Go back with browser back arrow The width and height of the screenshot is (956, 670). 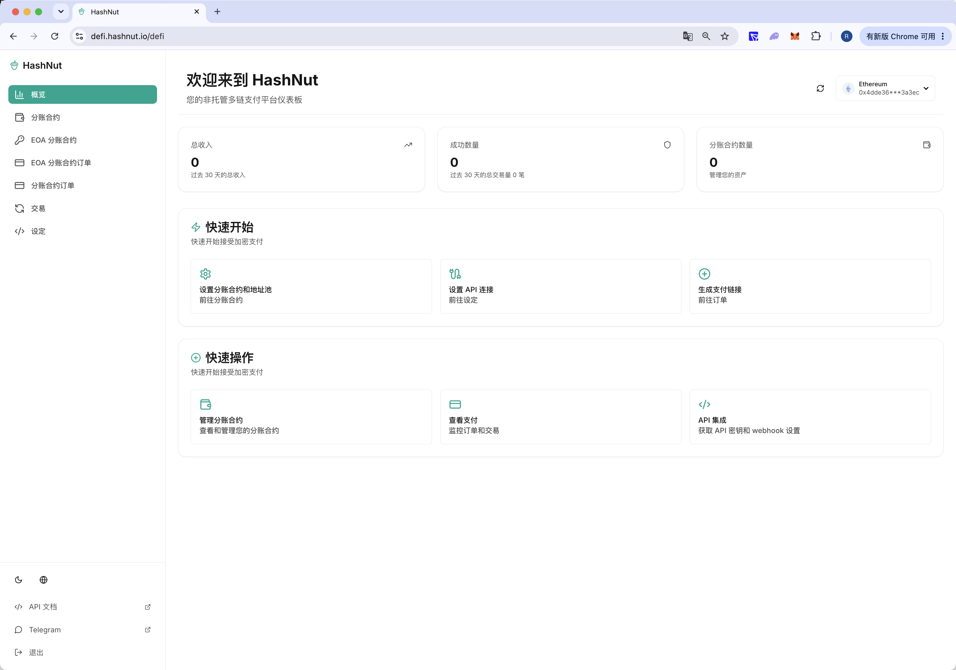pos(13,36)
